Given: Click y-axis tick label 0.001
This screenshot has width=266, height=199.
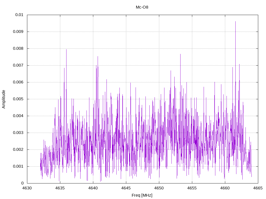Looking at the screenshot, I should point(18,166).
